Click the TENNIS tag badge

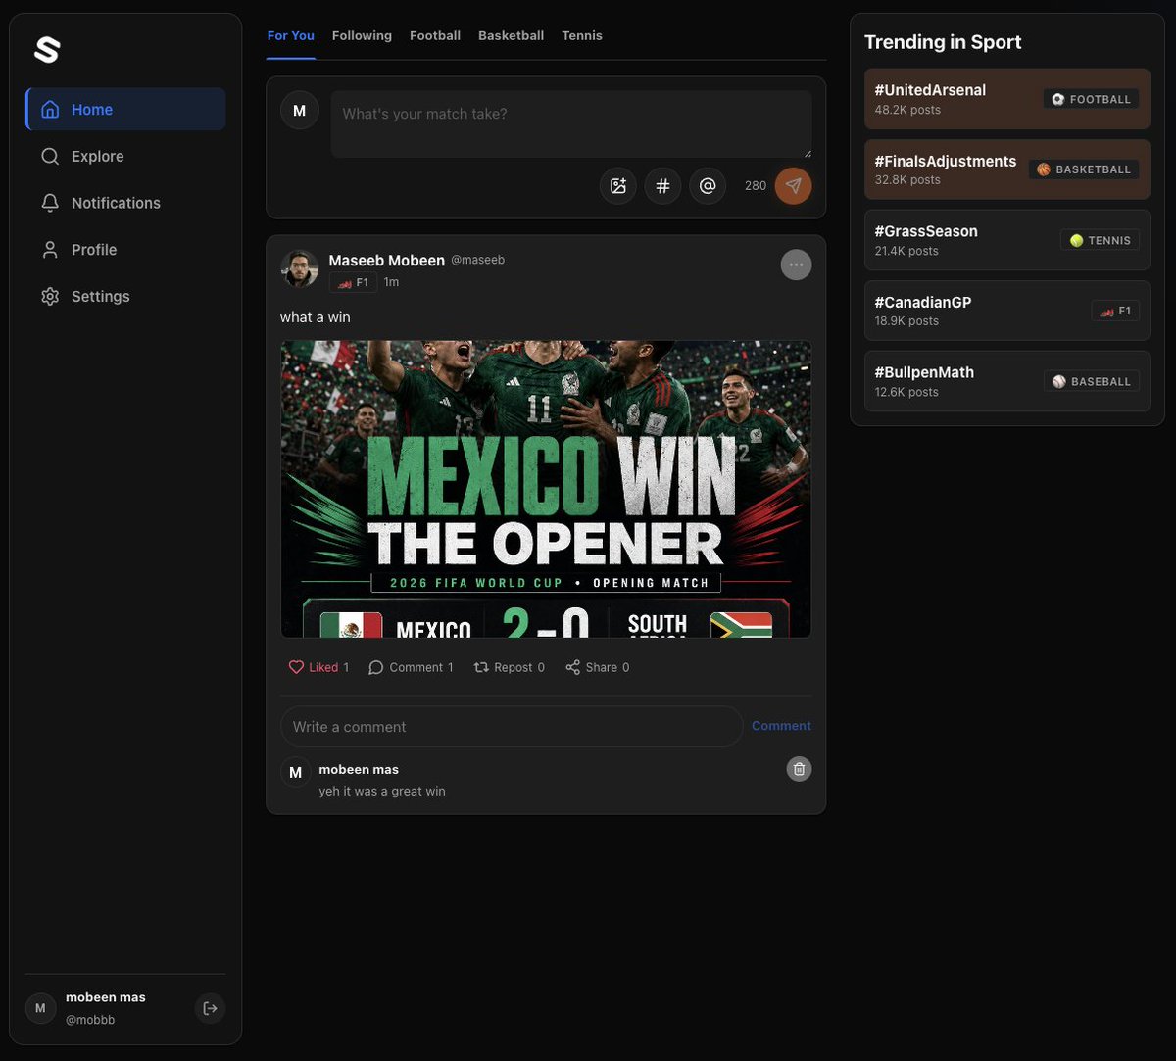[x=1100, y=240]
